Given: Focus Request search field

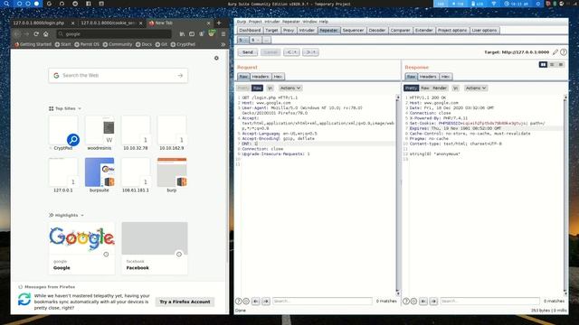Looking at the screenshot, I should click(x=322, y=302).
